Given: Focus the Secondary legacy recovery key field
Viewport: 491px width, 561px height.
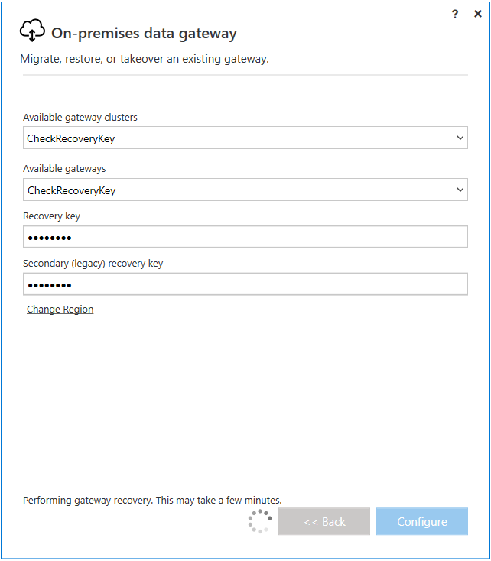Looking at the screenshot, I should click(x=245, y=285).
